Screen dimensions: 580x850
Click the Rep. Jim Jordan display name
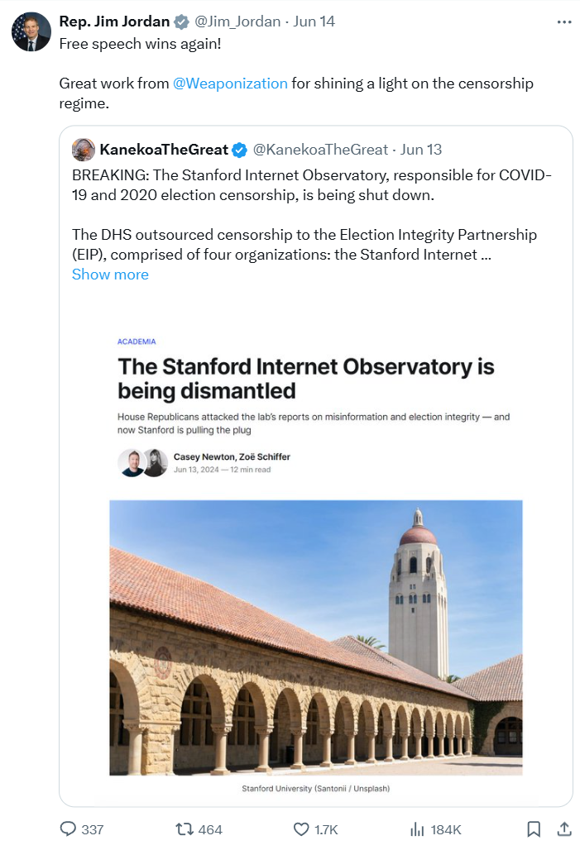[115, 21]
